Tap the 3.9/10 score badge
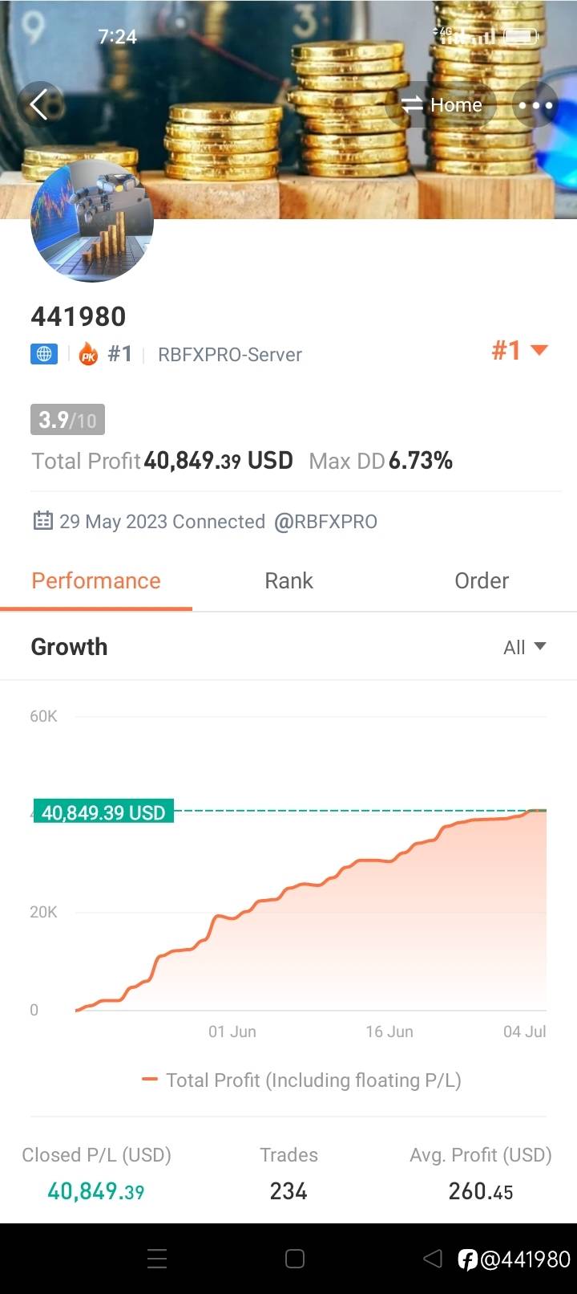Viewport: 577px width, 1294px height. click(67, 419)
